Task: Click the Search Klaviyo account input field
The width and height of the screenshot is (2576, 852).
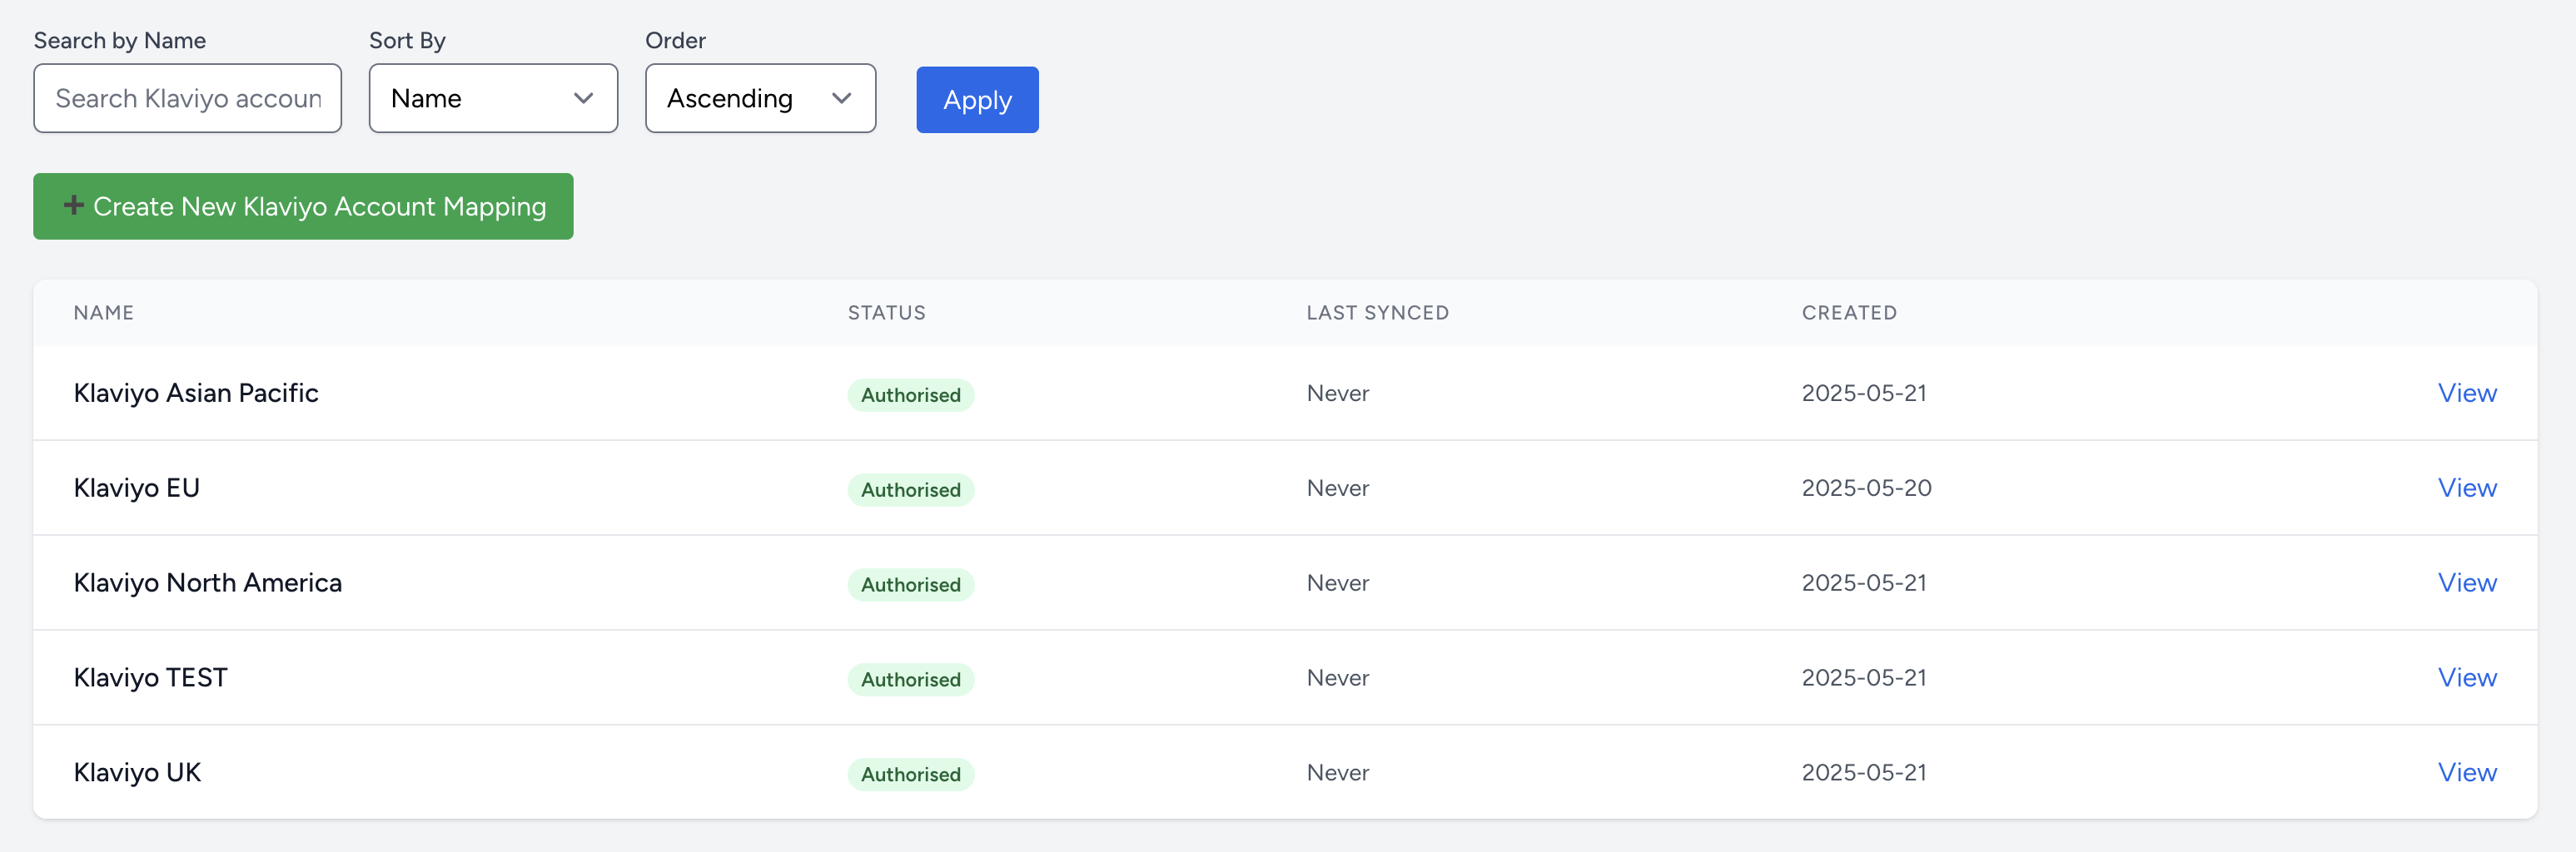Action: tap(187, 98)
